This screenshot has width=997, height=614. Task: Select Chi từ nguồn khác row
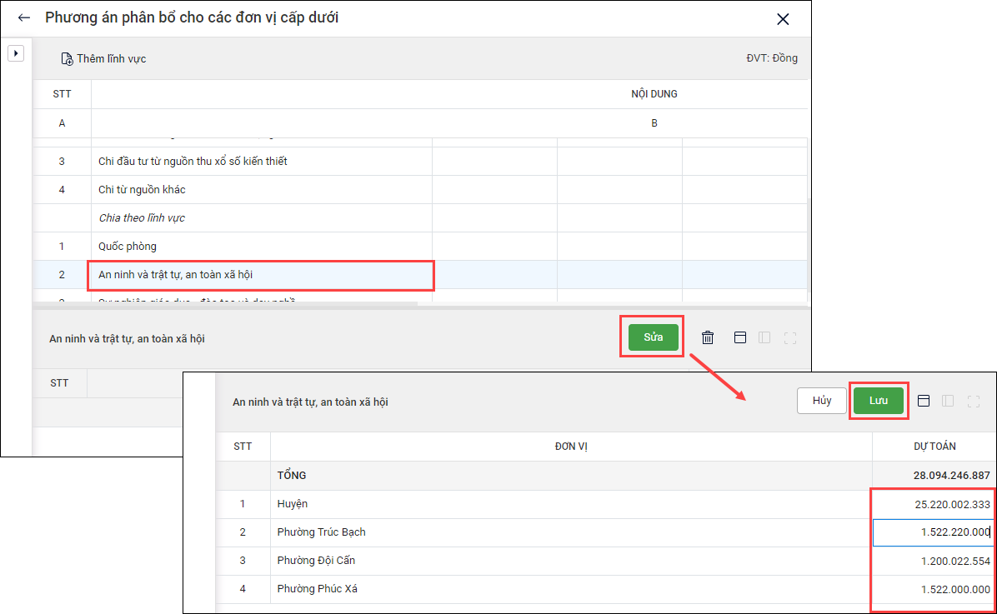(x=261, y=189)
